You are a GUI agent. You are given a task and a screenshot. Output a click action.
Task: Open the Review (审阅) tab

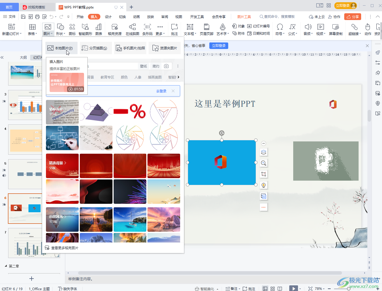165,17
